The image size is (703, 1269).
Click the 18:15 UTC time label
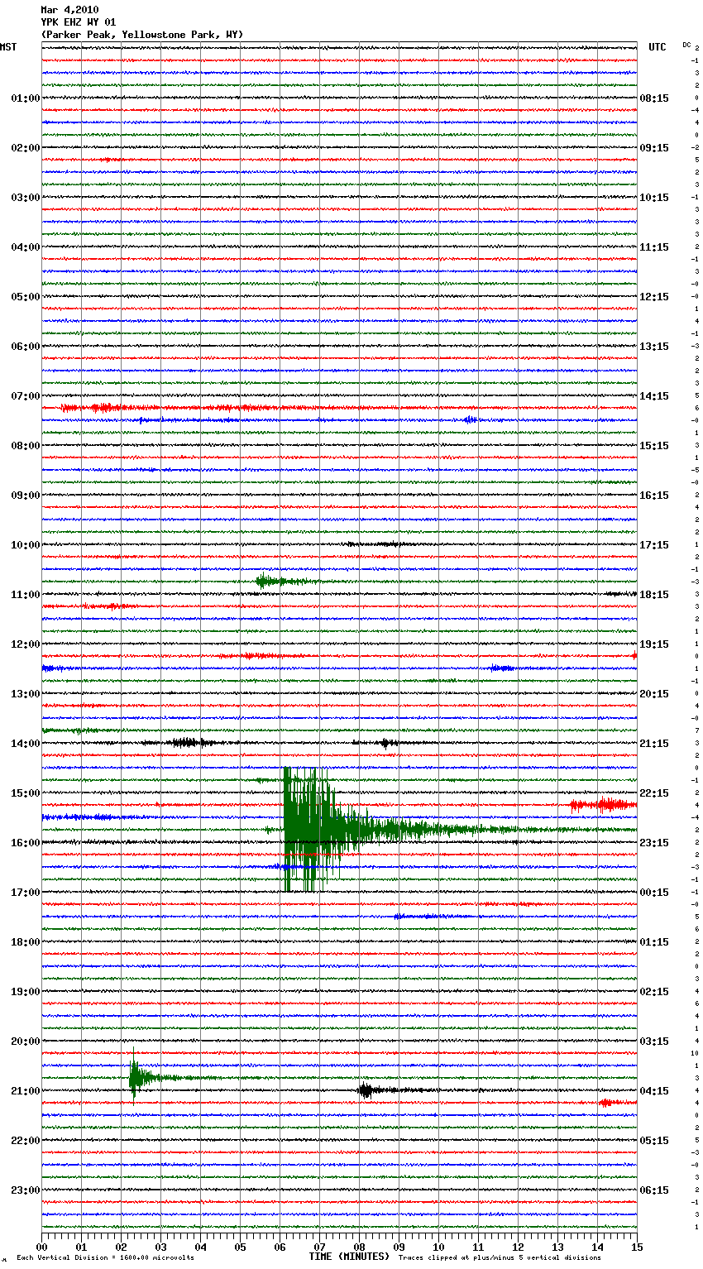coord(654,595)
